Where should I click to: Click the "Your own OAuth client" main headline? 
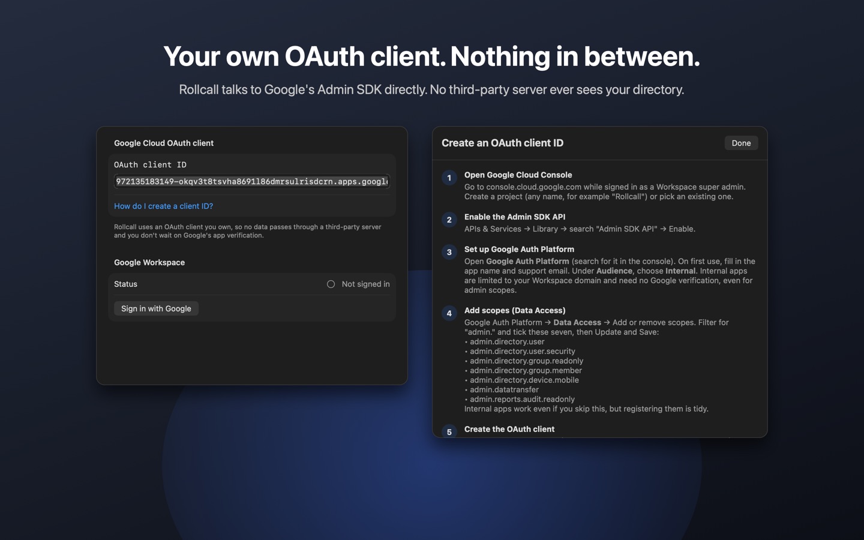pos(431,56)
